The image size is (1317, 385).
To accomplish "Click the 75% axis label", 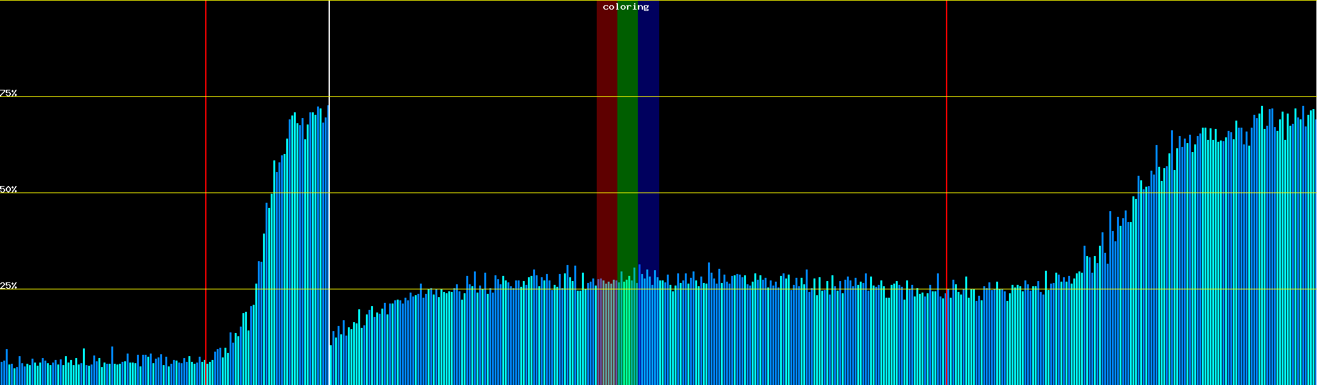I will [8, 93].
